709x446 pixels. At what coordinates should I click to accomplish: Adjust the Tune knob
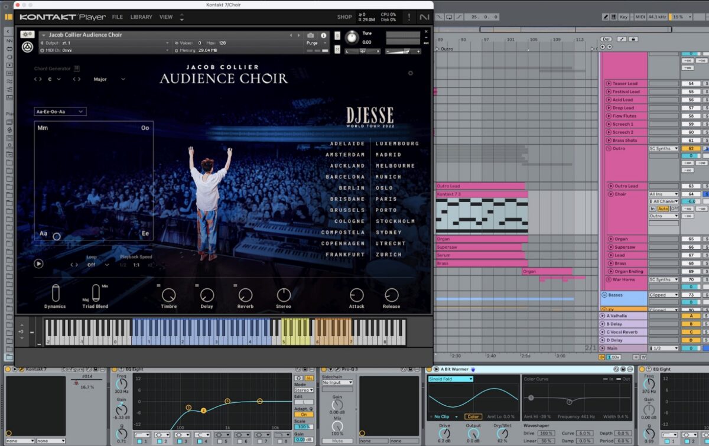click(x=352, y=38)
